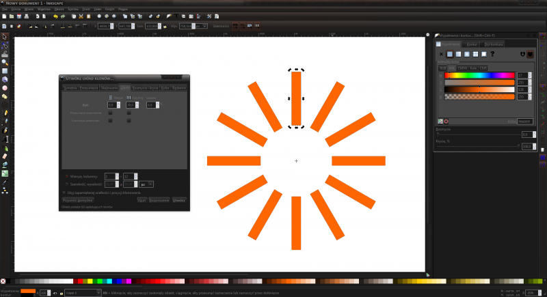The height and width of the screenshot is (297, 547).
Task: Click the unknown paint question mark icon
Action: pyautogui.click(x=492, y=54)
